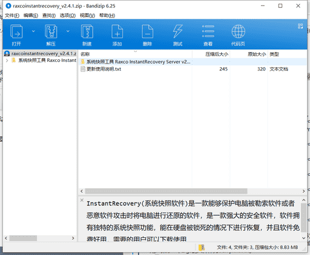The image size is (310, 255).
Task: Click the archive icon beside root tree item
Action: coord(7,53)
